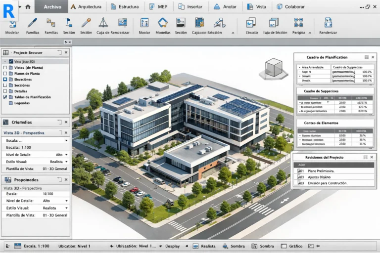Switch to the Arquitectura tab
The width and height of the screenshot is (380, 253).
[x=86, y=7]
